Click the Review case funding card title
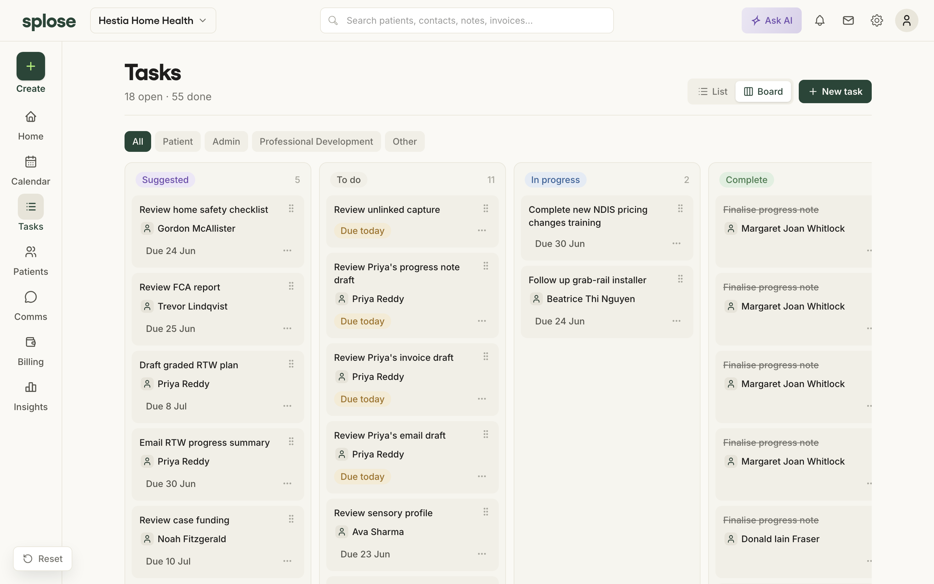 (x=184, y=520)
